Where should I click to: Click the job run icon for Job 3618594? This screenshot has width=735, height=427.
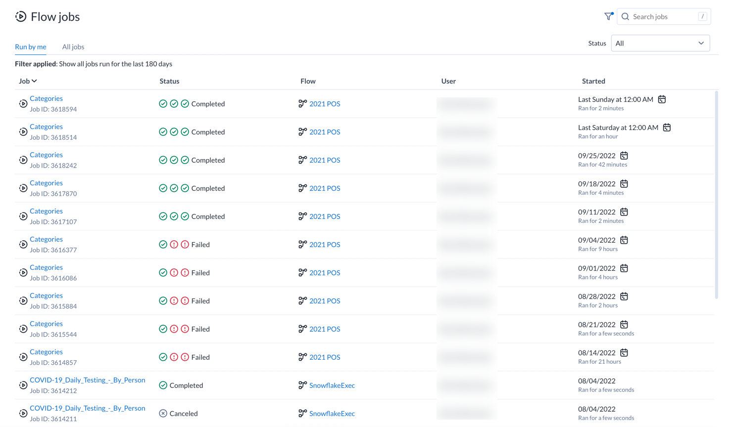pyautogui.click(x=23, y=104)
